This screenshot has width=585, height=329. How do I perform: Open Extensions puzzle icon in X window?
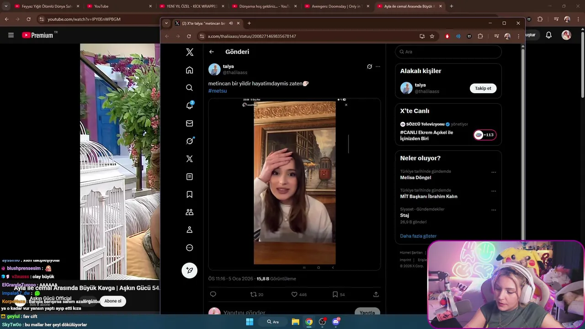click(480, 36)
